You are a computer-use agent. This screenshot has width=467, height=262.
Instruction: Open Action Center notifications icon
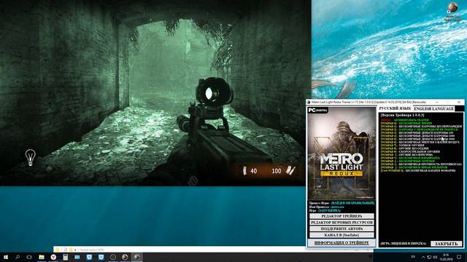(x=459, y=257)
